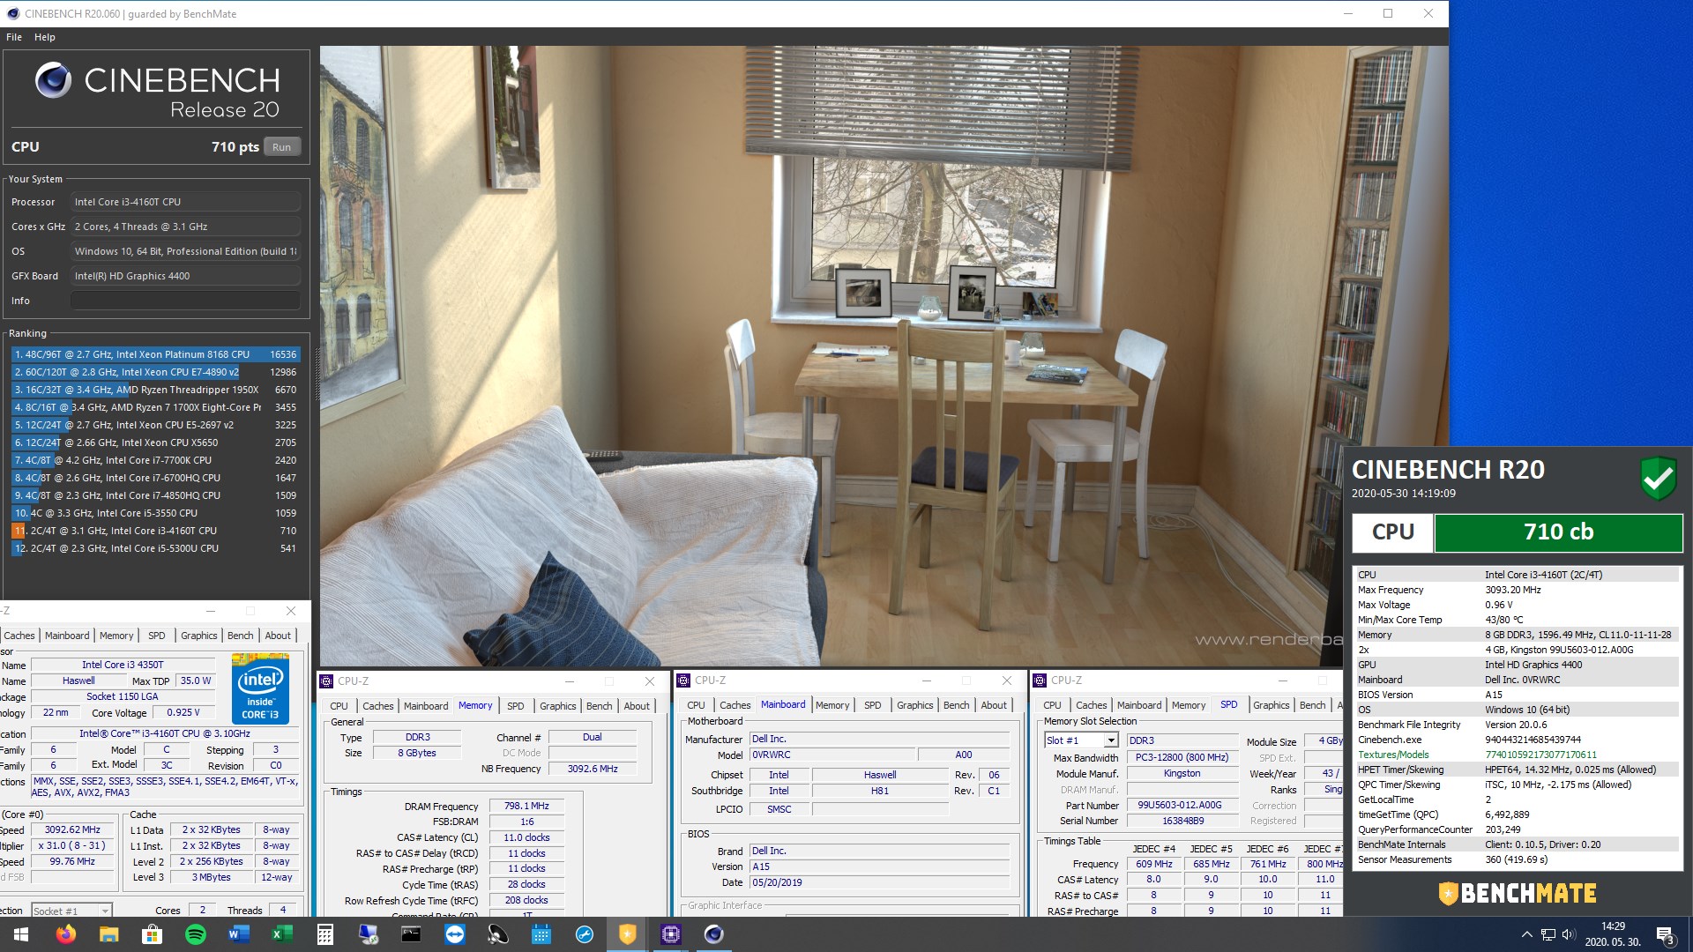1693x952 pixels.
Task: Switch to Cinebench in the taskbar
Action: [713, 934]
